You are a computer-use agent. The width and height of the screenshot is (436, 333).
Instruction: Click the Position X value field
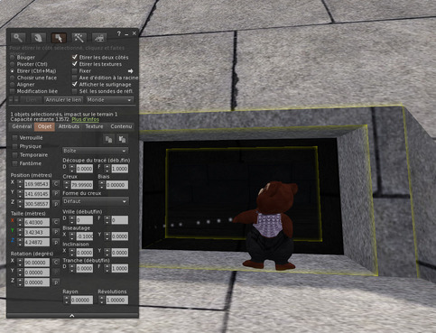pos(37,184)
